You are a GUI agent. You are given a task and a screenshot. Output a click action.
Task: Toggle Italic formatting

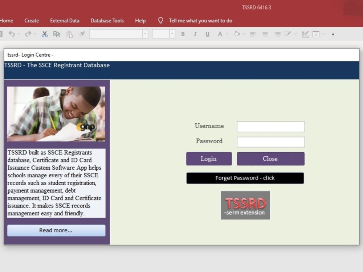195,34
